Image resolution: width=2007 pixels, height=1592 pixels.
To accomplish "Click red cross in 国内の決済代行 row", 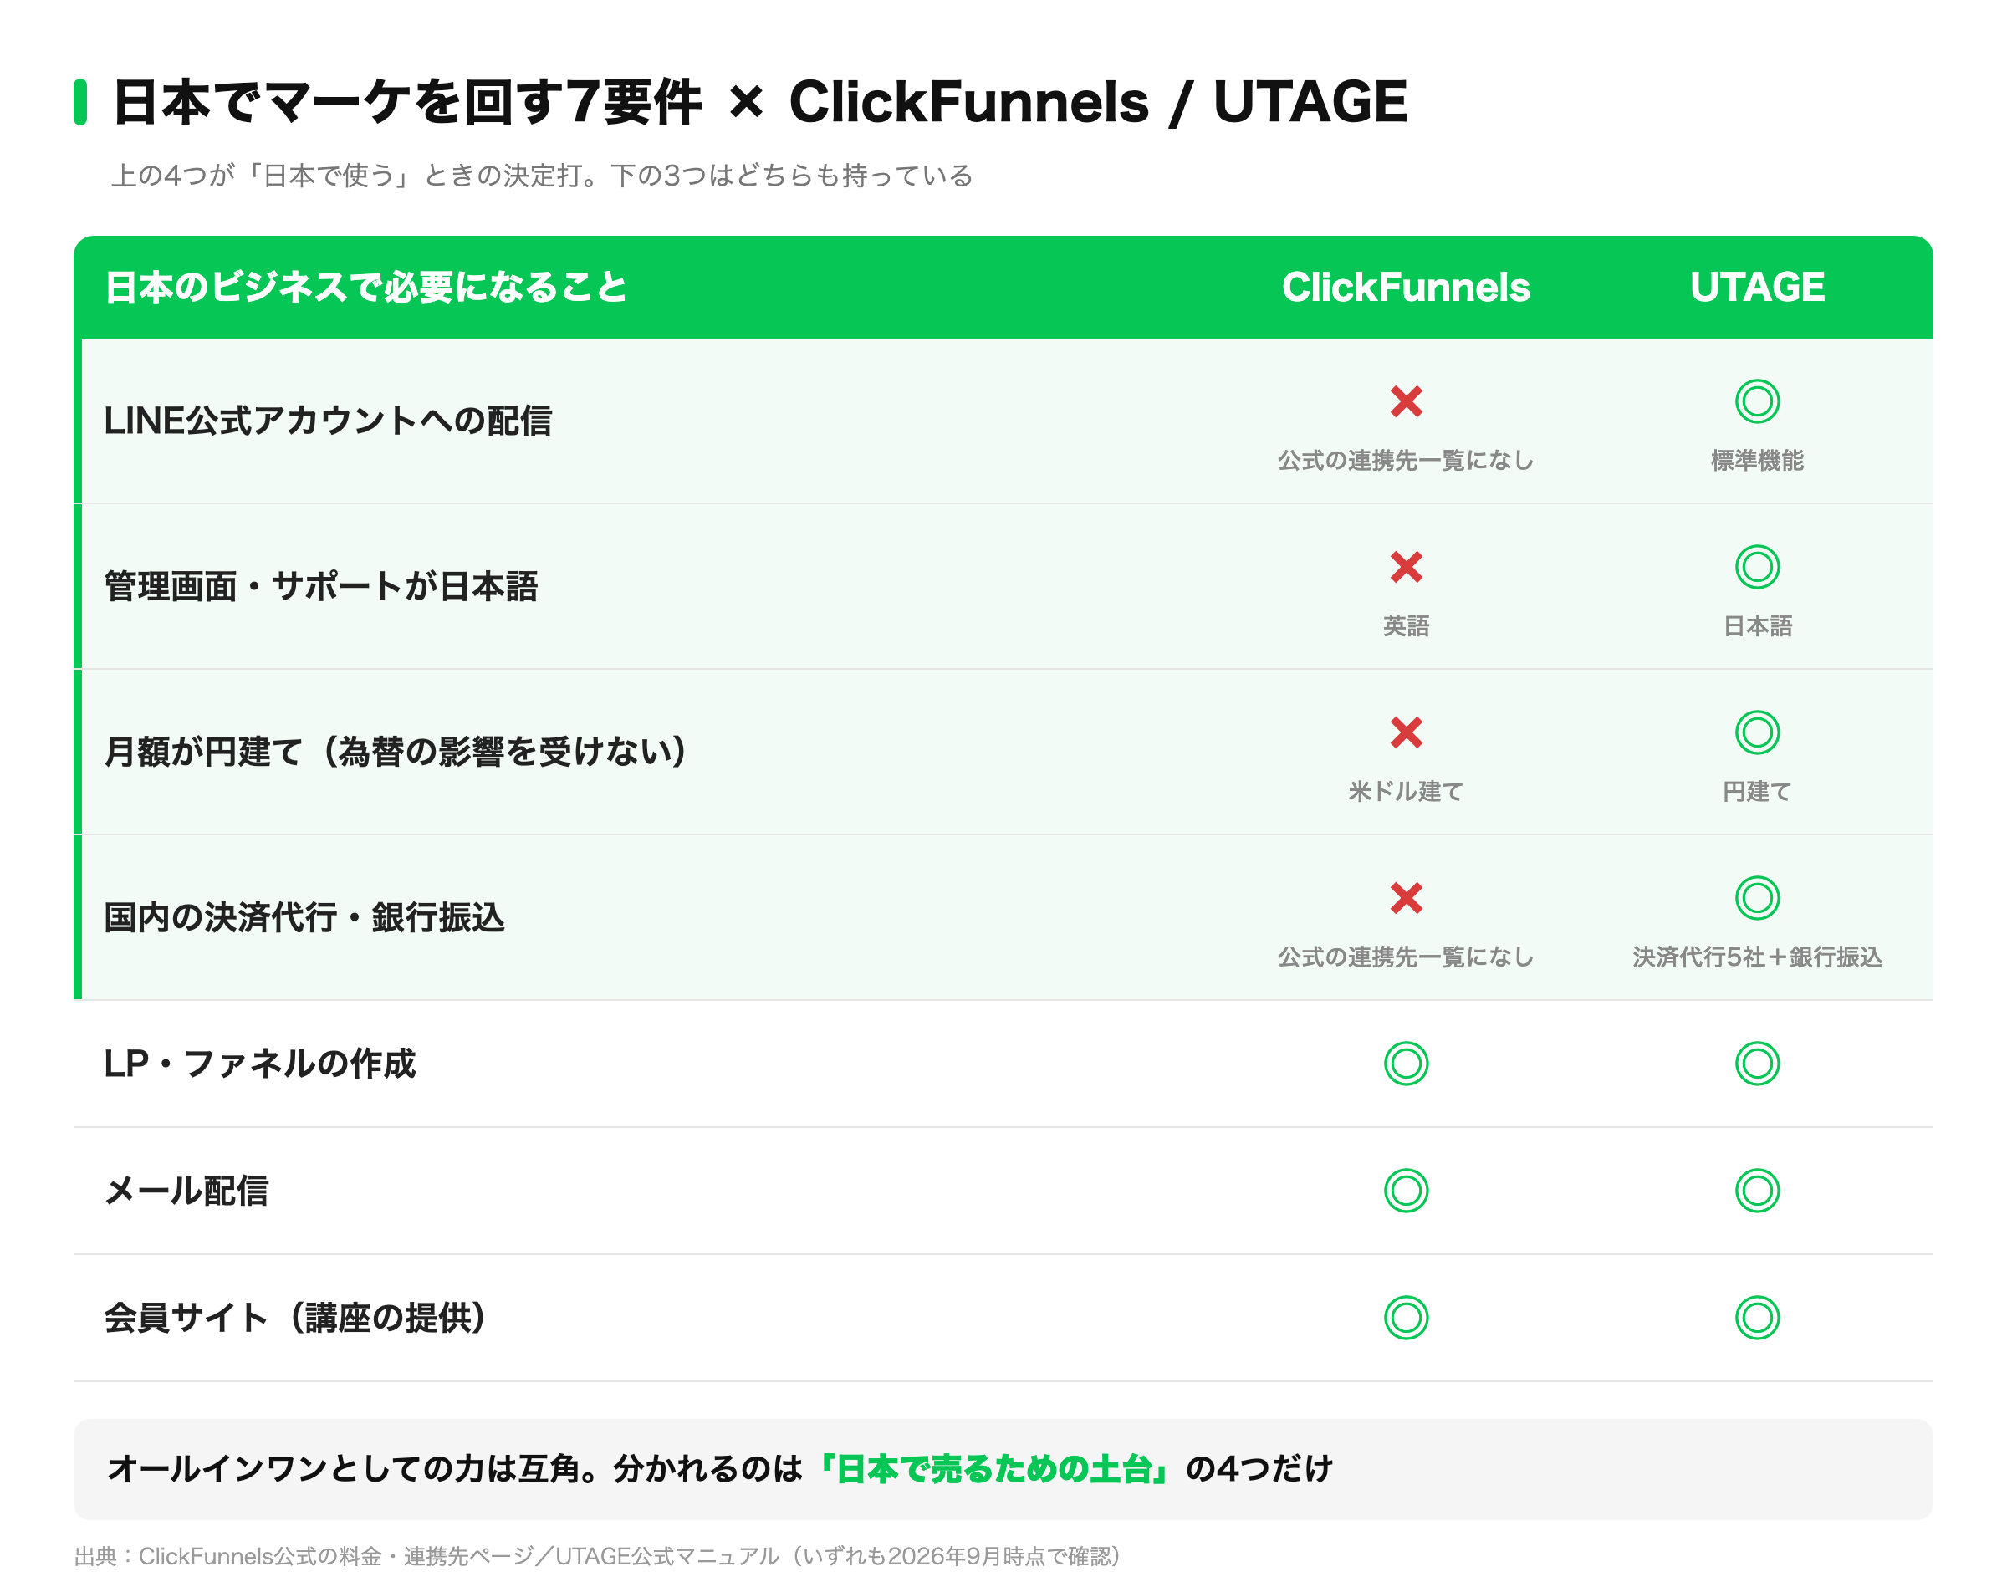I will tap(1406, 897).
